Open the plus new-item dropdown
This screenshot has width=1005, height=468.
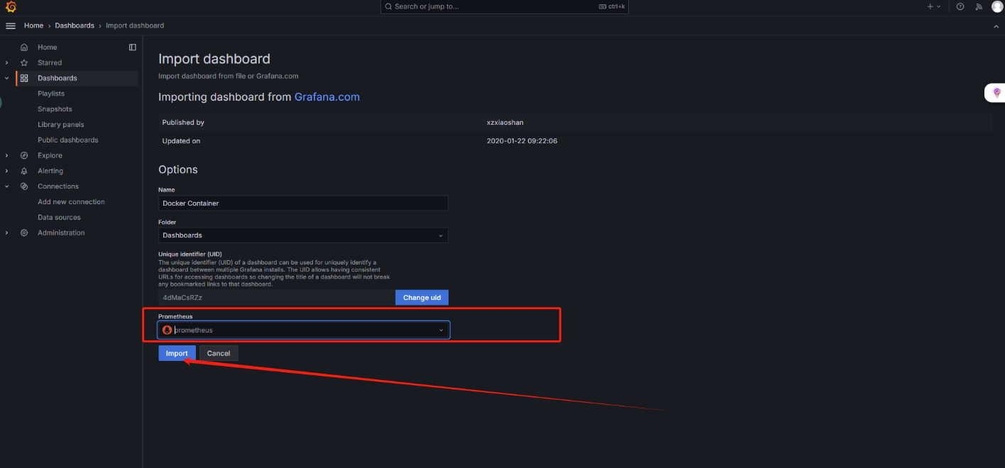[x=933, y=6]
